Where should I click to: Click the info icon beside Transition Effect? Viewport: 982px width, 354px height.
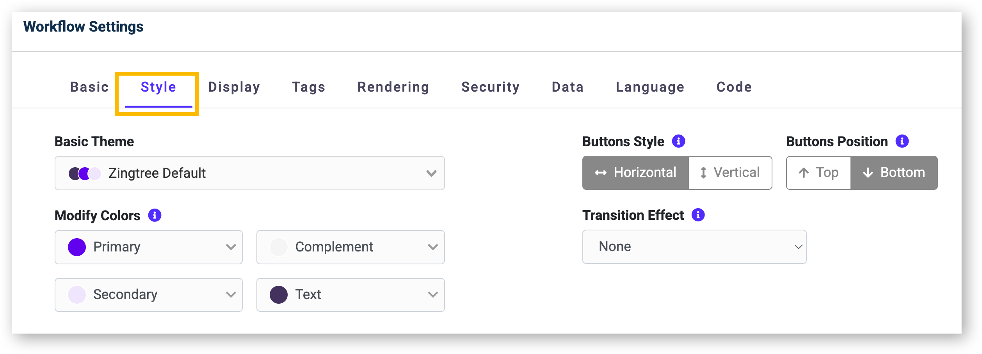[x=698, y=215]
